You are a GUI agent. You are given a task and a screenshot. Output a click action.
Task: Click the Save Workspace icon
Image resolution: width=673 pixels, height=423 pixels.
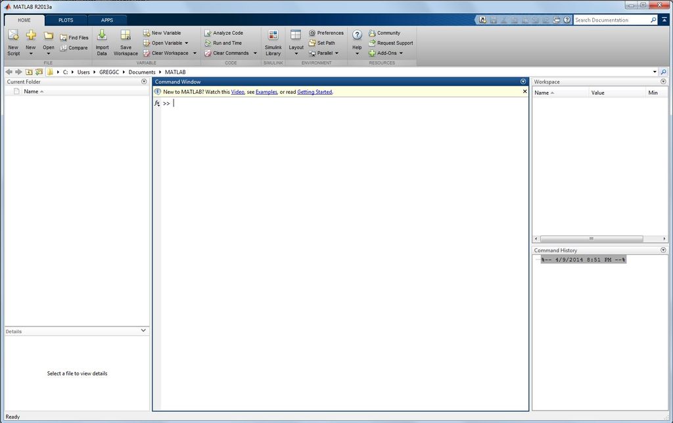coord(126,35)
